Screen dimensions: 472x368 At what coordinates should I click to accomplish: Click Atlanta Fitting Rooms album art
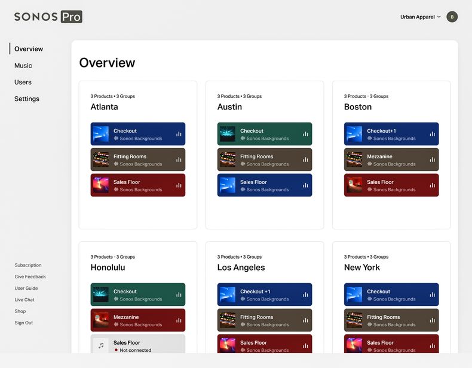(x=101, y=160)
